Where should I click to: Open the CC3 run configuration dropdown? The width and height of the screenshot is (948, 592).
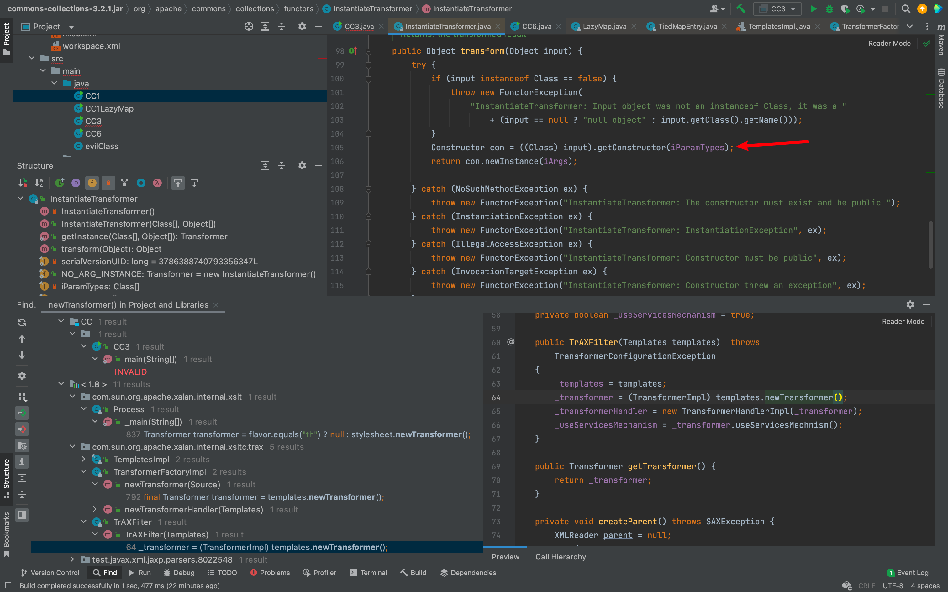(777, 9)
